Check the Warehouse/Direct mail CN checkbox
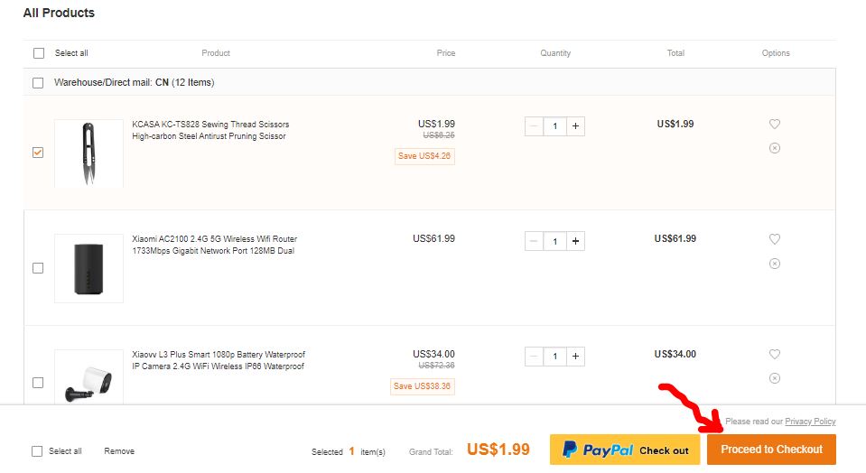The height and width of the screenshot is (473, 866). 38,83
